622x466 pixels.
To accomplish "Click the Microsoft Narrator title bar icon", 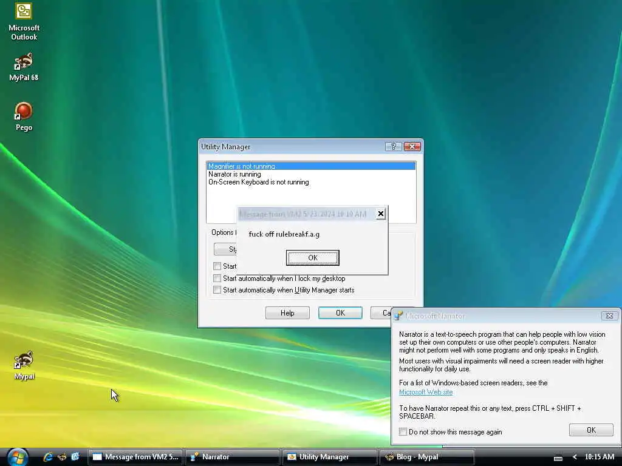I will pos(398,316).
